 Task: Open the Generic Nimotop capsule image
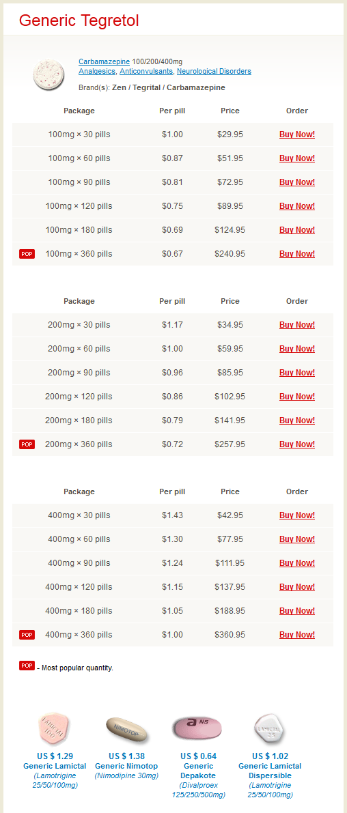[x=126, y=730]
